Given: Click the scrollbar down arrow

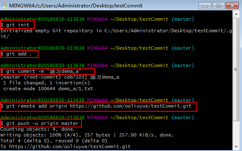Looking at the screenshot, I should click(236, 146).
